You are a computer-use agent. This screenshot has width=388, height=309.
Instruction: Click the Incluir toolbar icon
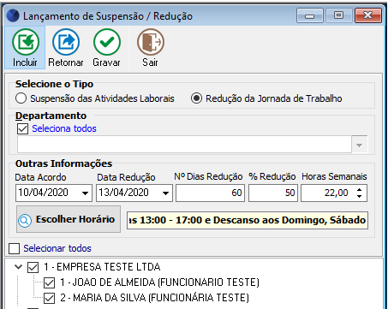pyautogui.click(x=26, y=42)
